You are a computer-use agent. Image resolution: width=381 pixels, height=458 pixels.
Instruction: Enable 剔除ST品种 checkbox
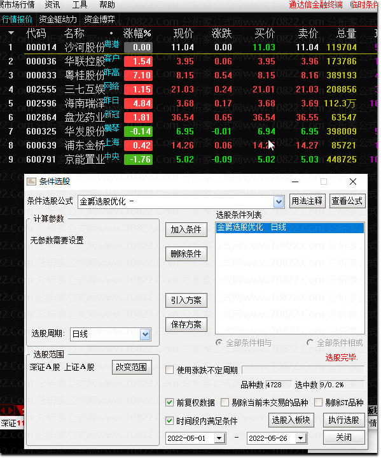click(x=318, y=403)
